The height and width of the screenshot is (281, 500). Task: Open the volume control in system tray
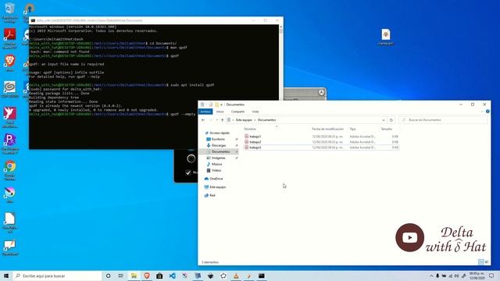tap(456, 276)
